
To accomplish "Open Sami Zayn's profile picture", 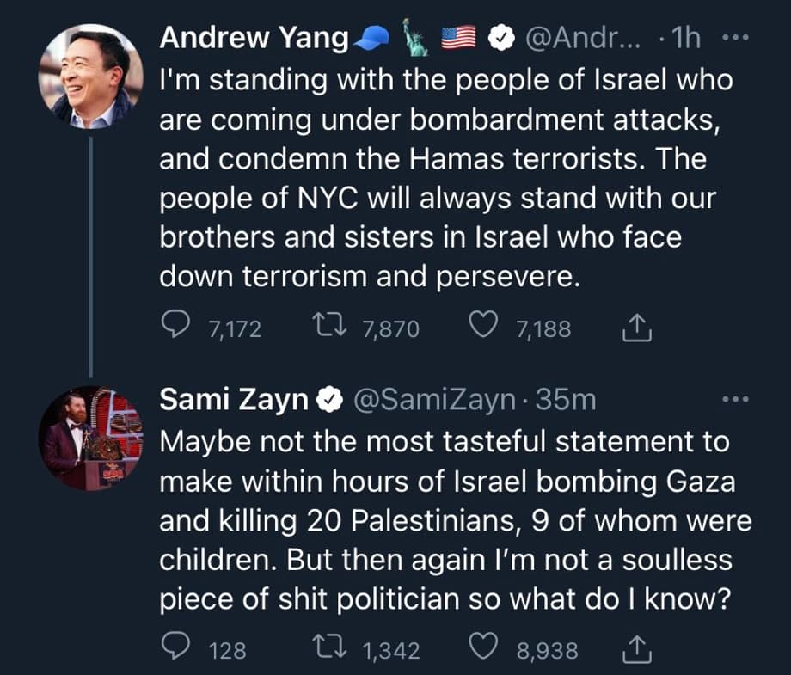I will click(90, 439).
